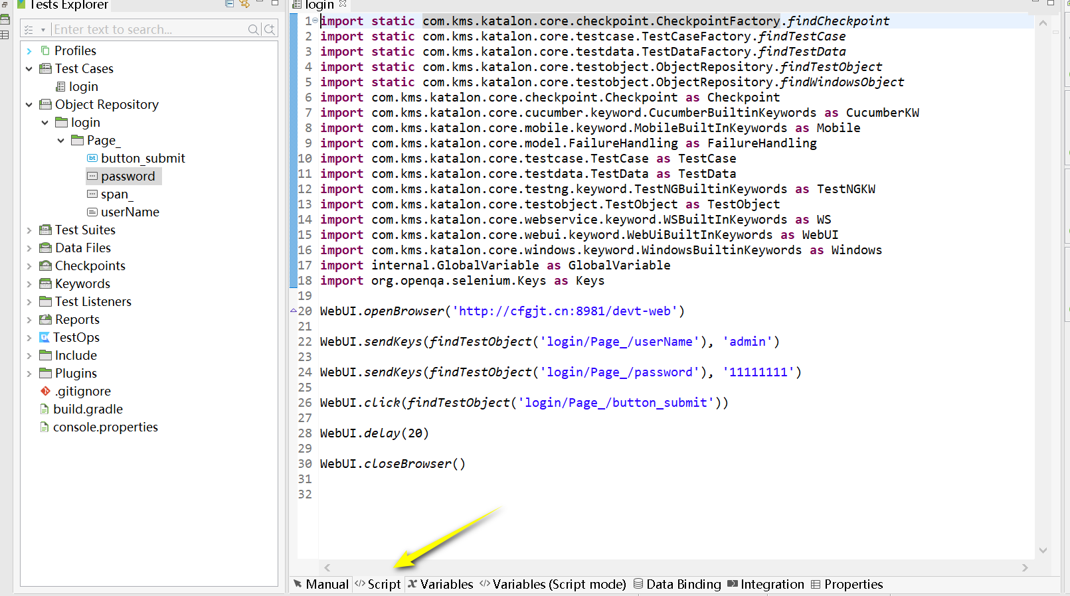Click the Reports folder icon

pos(45,319)
